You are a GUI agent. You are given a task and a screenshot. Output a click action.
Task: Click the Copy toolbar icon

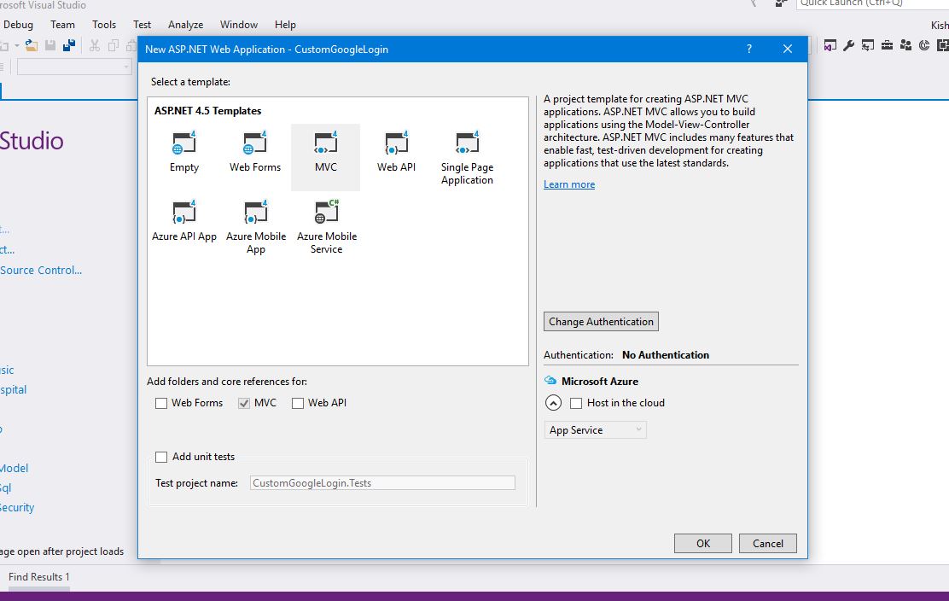pos(114,45)
